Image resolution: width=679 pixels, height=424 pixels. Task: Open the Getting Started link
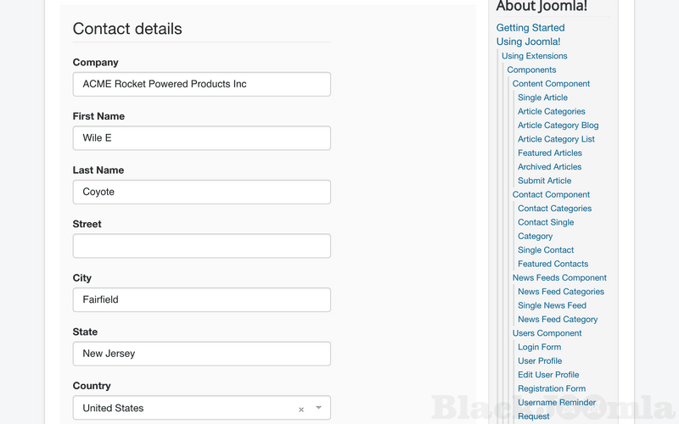530,28
